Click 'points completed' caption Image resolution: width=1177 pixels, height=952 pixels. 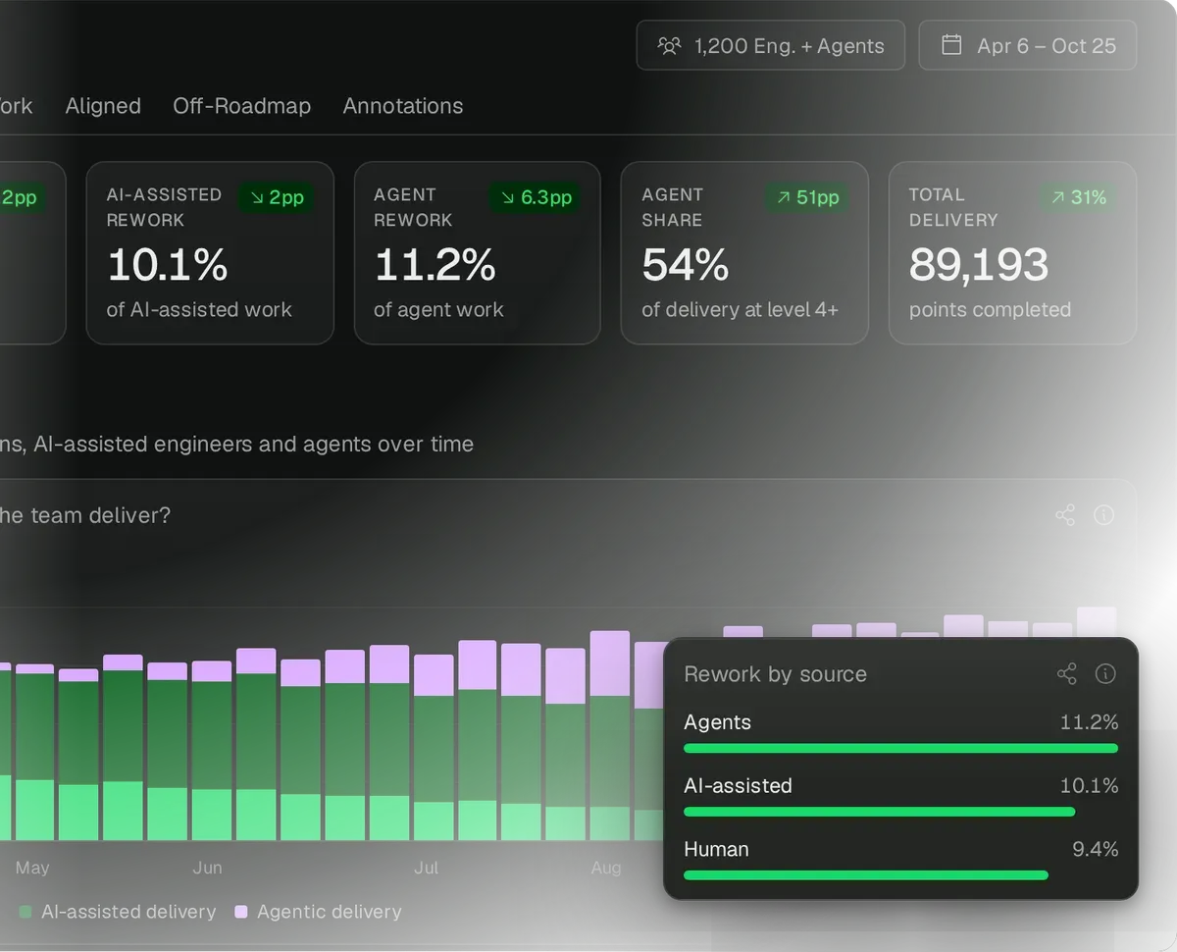(990, 310)
